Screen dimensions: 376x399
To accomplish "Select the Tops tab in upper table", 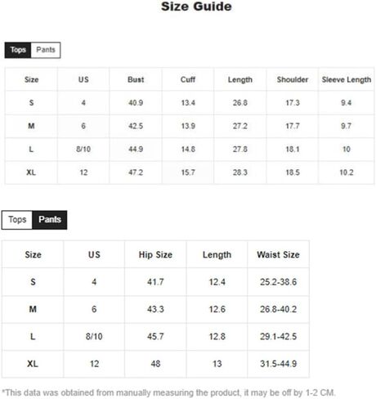I will pyautogui.click(x=18, y=50).
